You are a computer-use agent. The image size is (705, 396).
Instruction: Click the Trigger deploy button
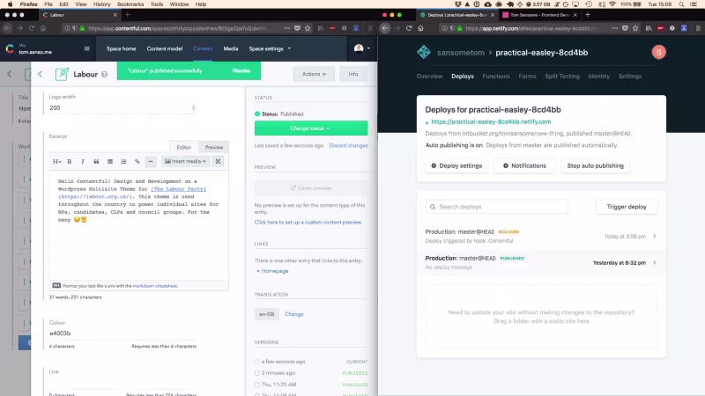click(x=627, y=207)
